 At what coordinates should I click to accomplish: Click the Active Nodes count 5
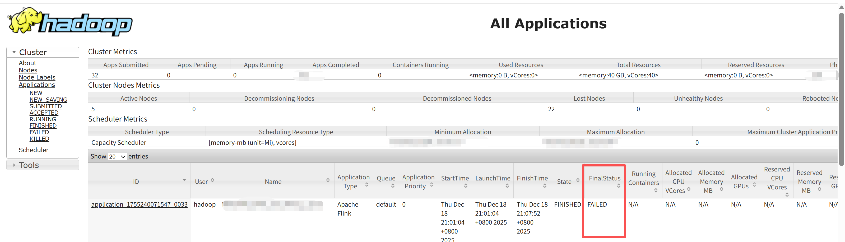(93, 109)
